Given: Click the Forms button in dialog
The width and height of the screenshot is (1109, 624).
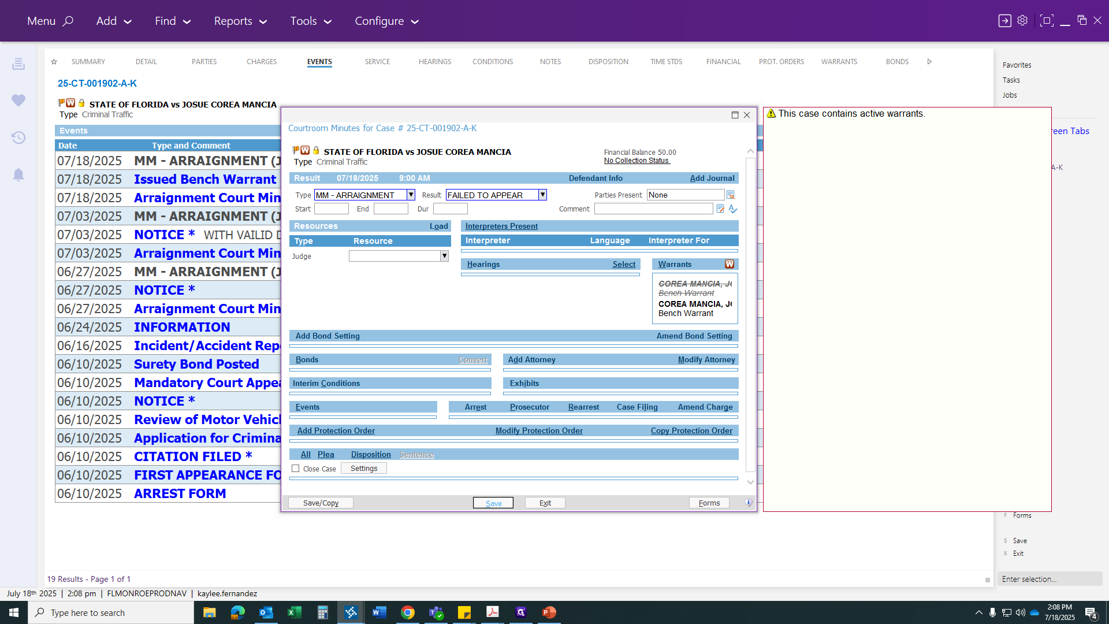Looking at the screenshot, I should (709, 503).
